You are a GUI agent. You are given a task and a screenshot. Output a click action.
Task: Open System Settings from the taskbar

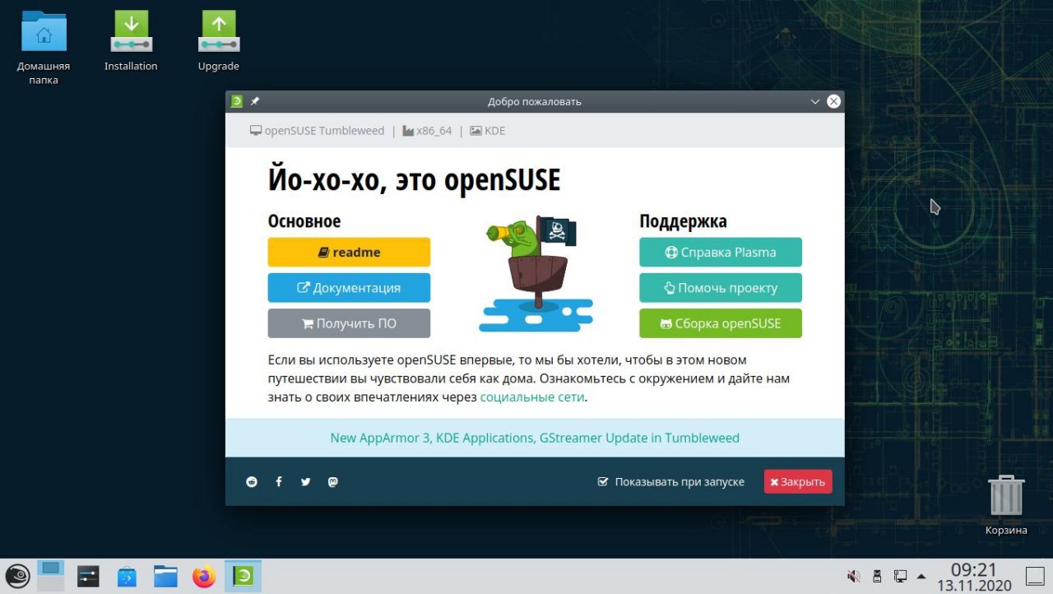pyautogui.click(x=88, y=576)
